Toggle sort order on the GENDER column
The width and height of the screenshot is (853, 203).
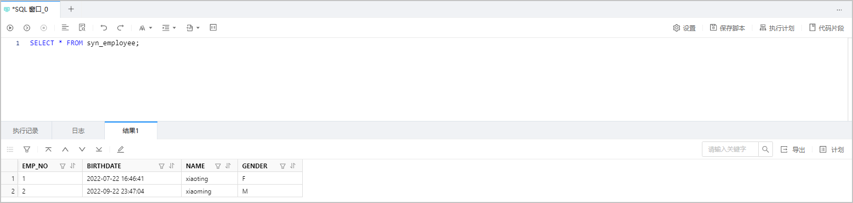pyautogui.click(x=293, y=166)
